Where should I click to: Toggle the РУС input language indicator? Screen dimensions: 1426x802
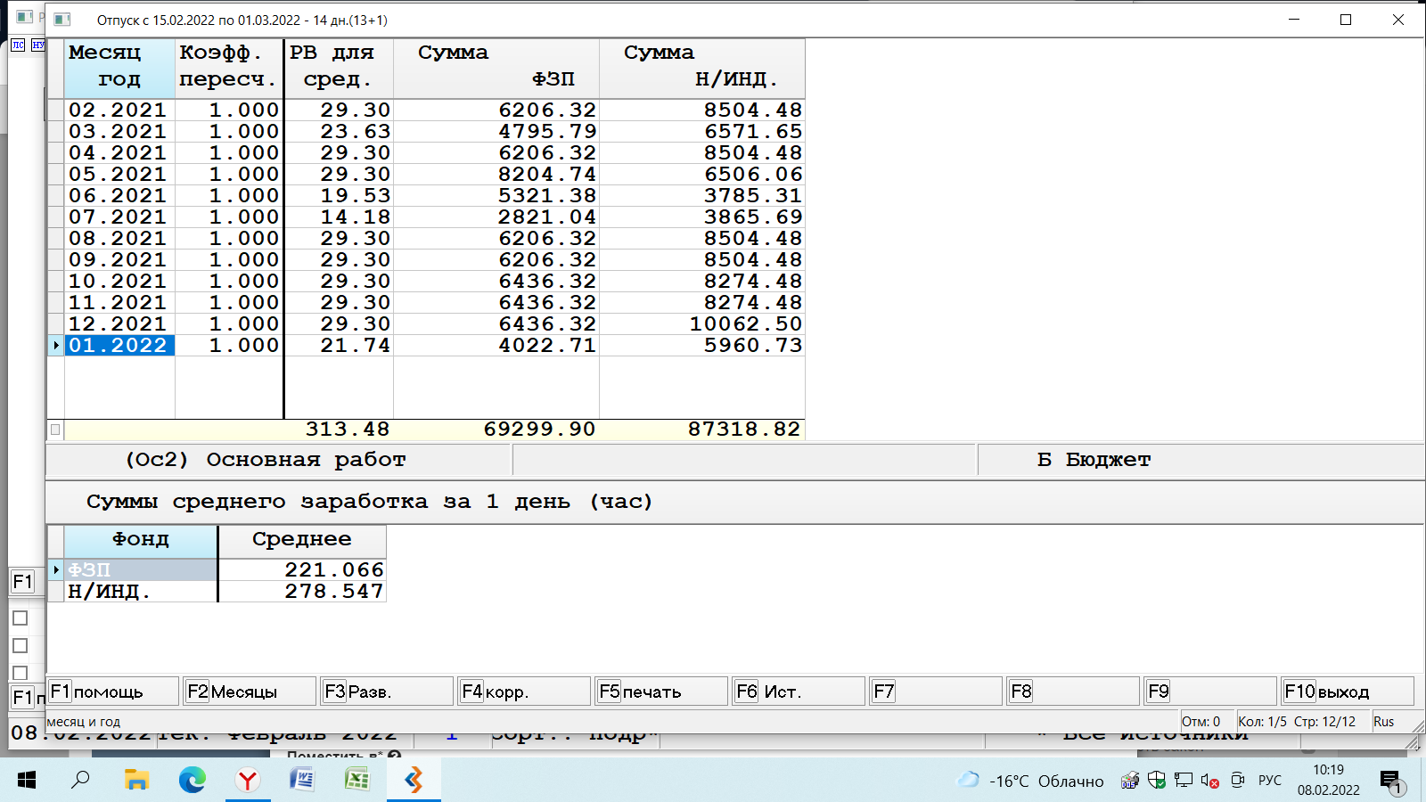[x=1270, y=781]
